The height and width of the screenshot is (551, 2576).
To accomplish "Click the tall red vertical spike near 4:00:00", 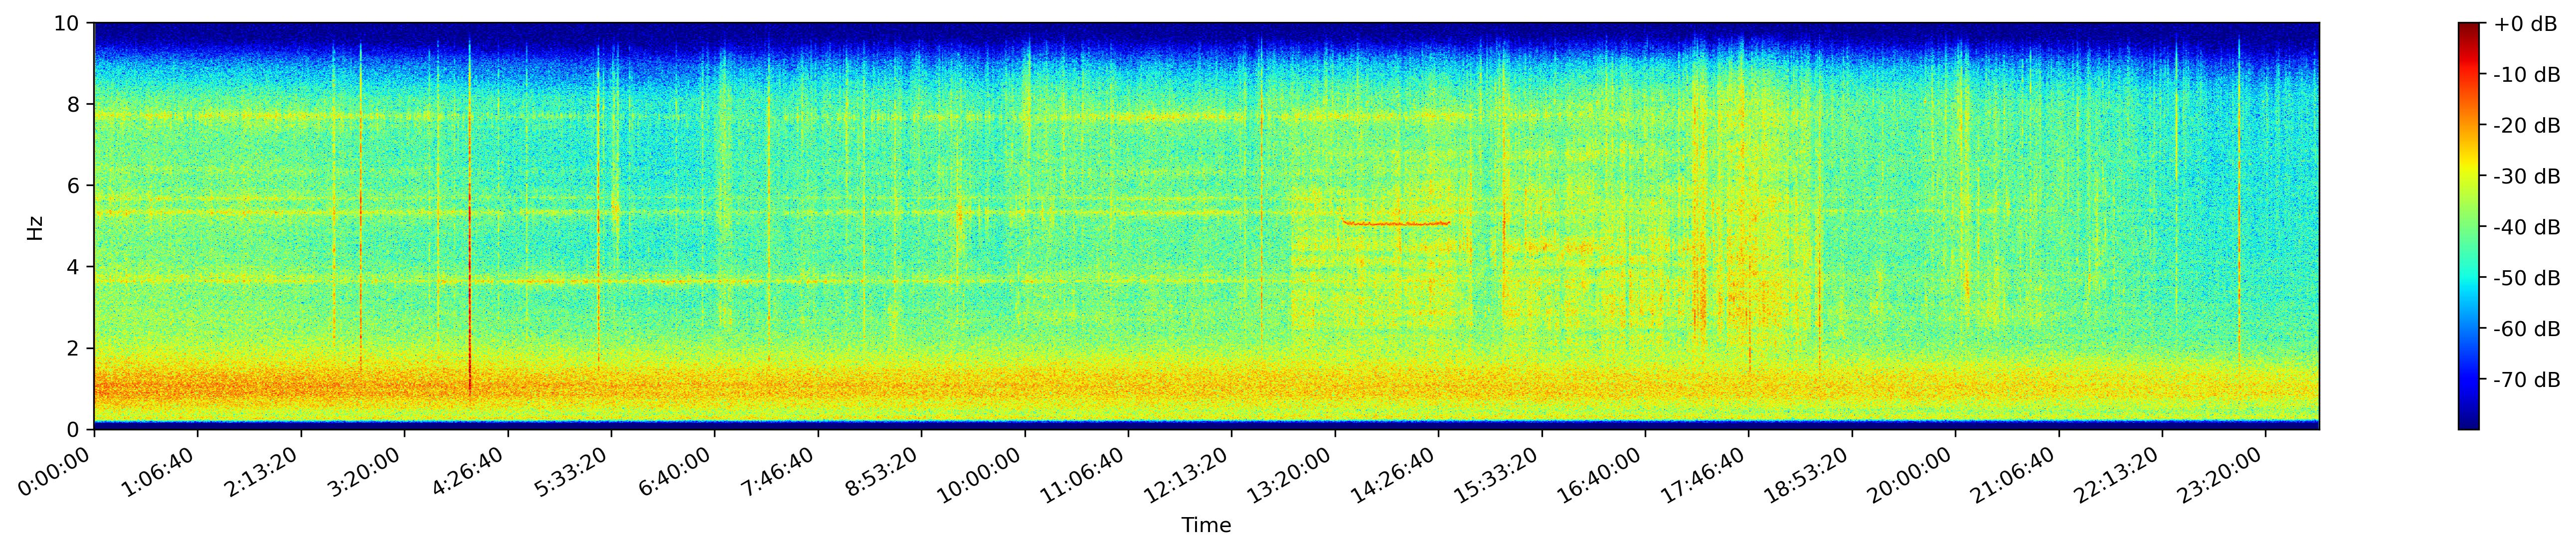I will point(470,220).
